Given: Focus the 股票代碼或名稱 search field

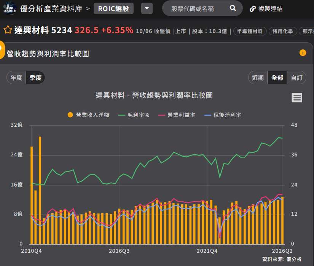Looking at the screenshot, I should pos(202,8).
